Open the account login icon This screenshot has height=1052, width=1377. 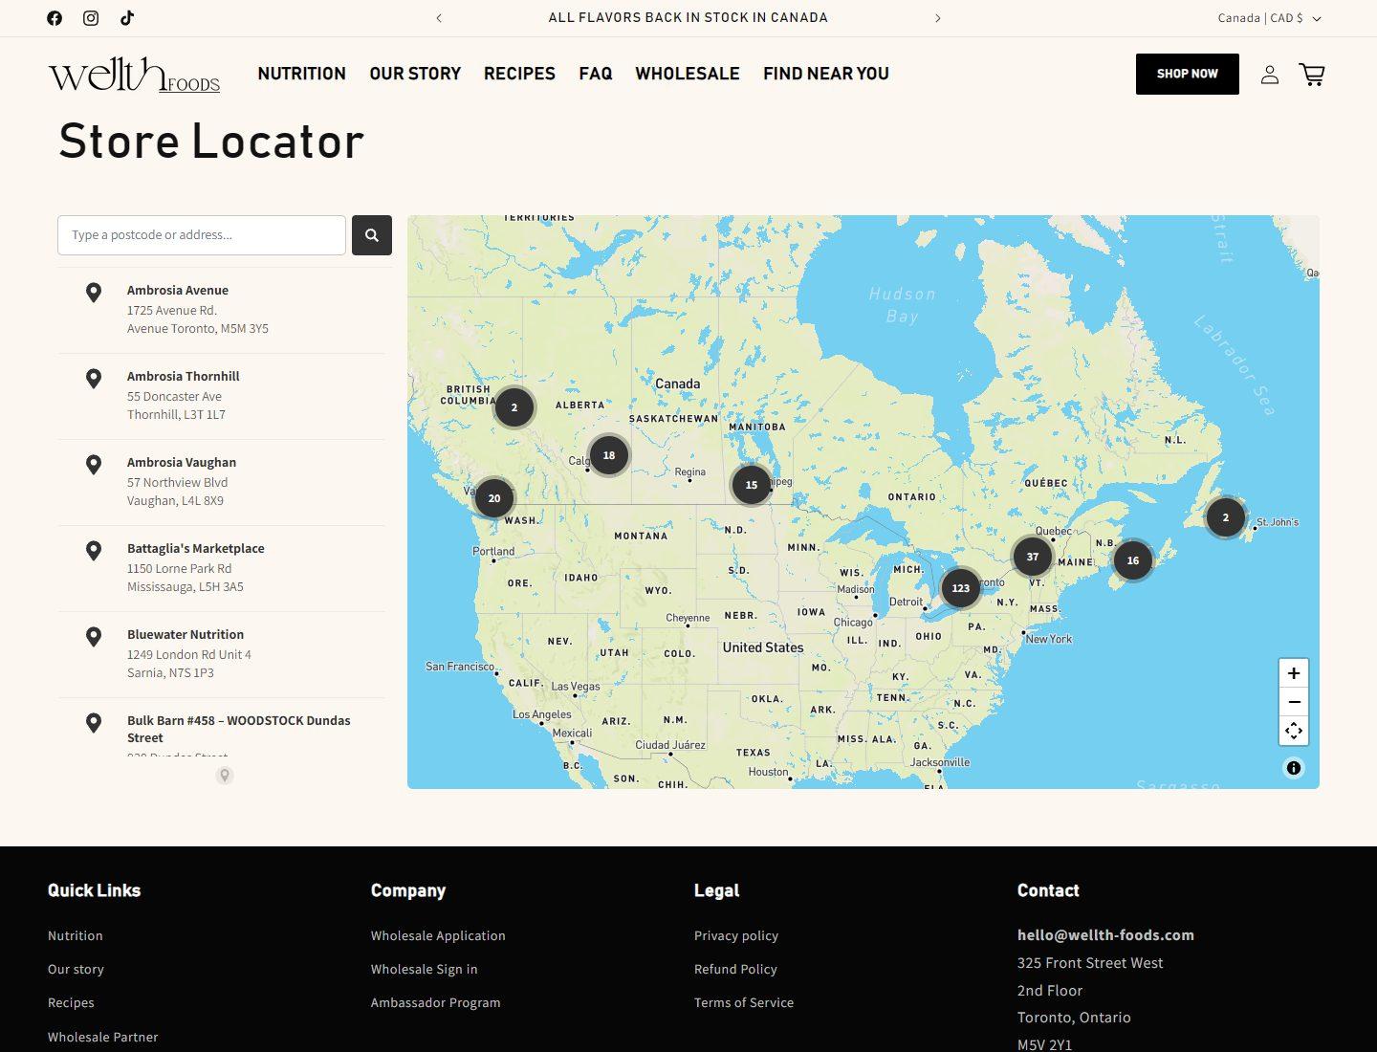1270,75
